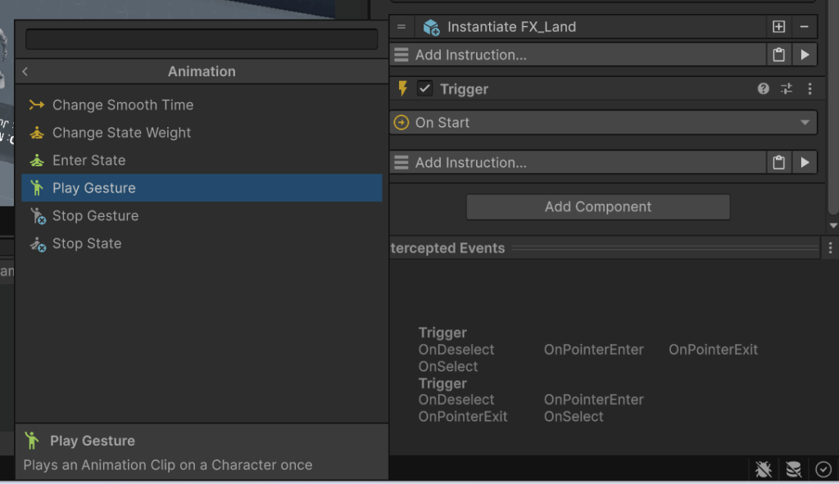Open Trigger component preset settings icon

(x=787, y=88)
